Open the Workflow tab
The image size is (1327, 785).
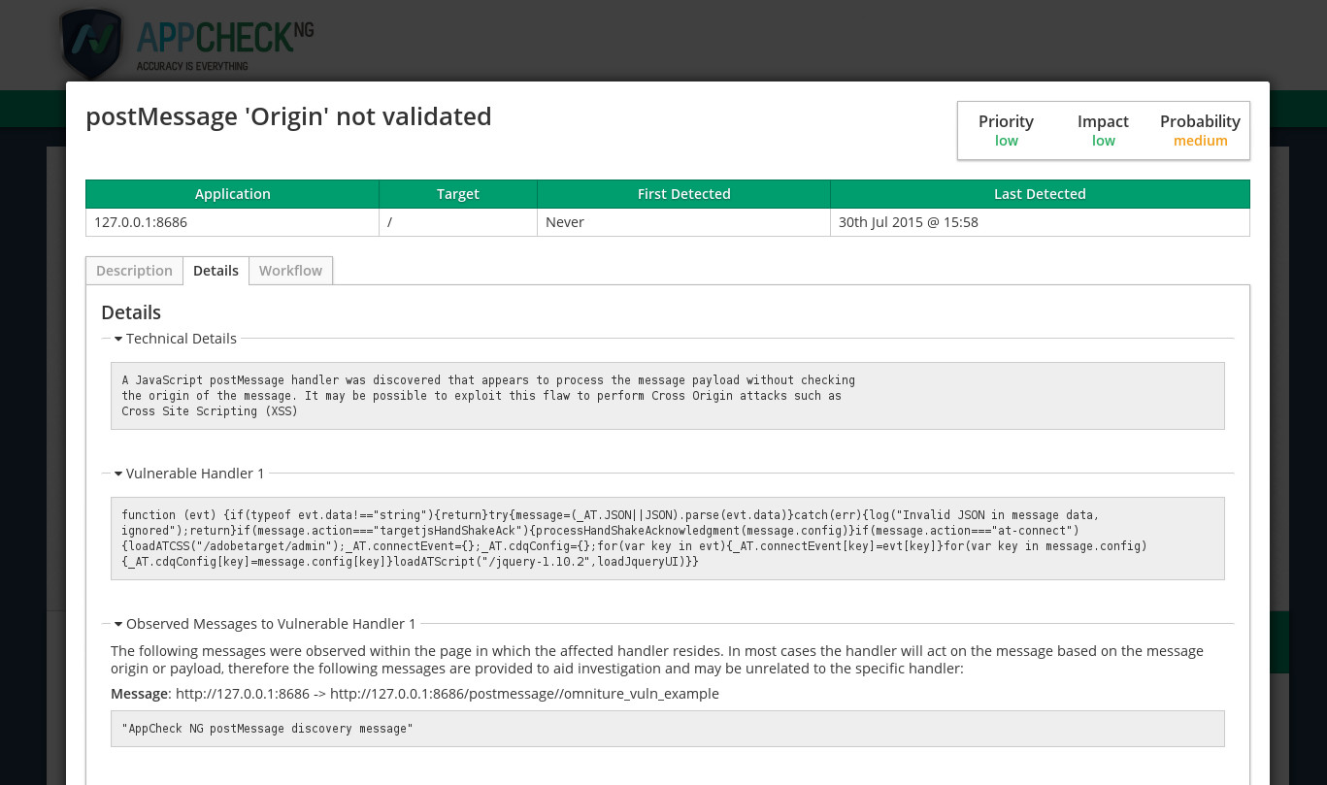point(290,271)
